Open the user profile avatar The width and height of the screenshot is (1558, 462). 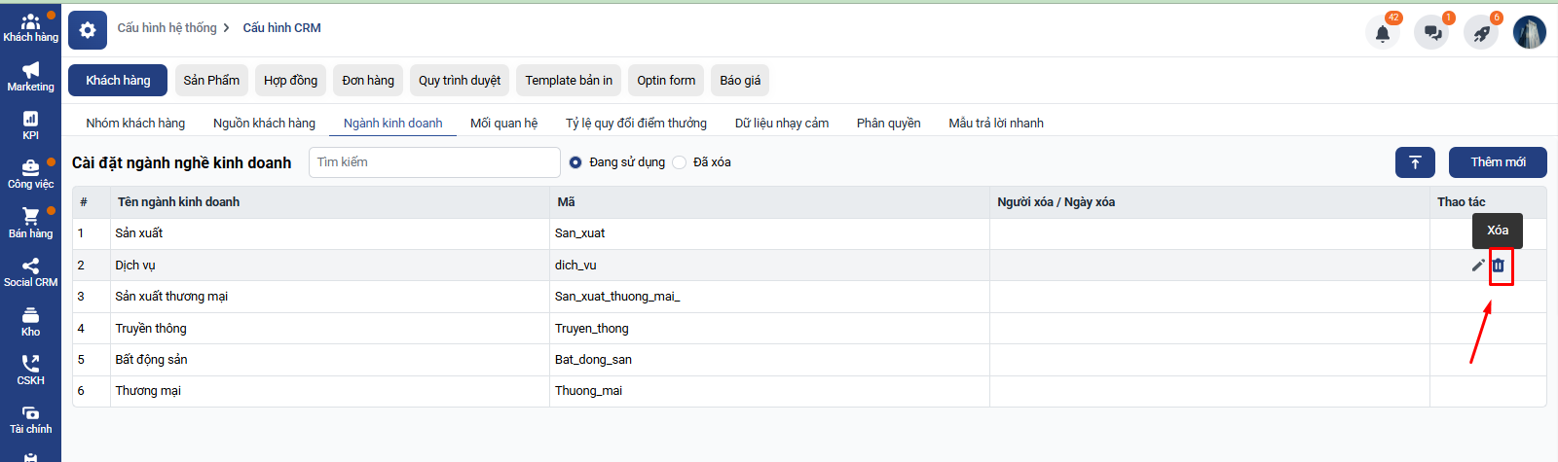pos(1529,32)
